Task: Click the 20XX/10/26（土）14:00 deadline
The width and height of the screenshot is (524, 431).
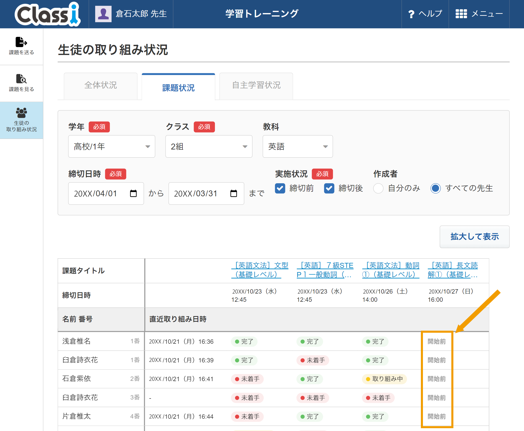Action: (x=385, y=295)
